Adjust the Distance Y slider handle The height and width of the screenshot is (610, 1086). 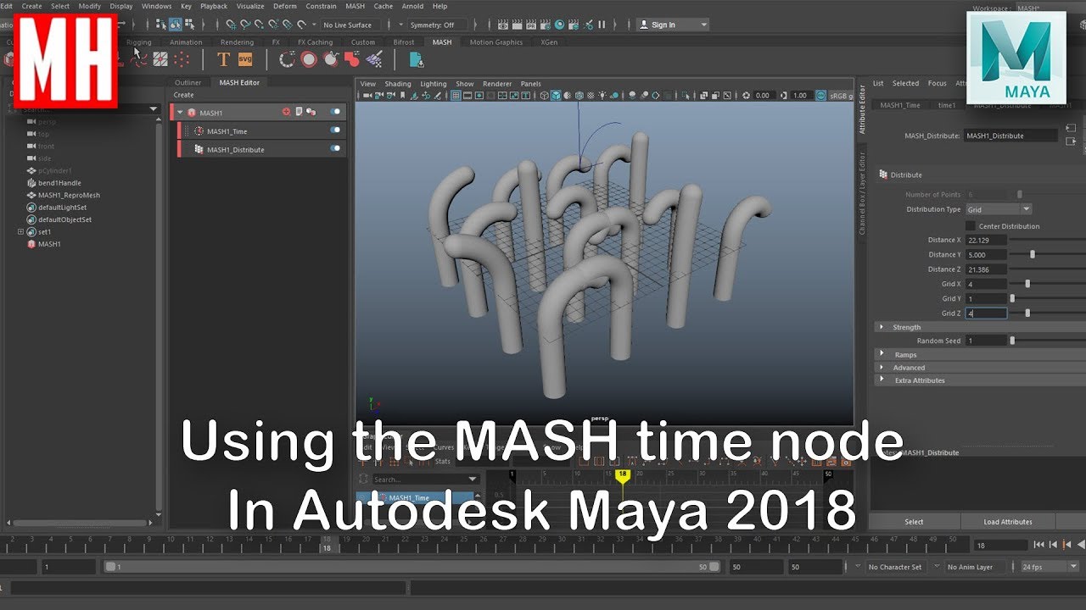pos(1033,254)
